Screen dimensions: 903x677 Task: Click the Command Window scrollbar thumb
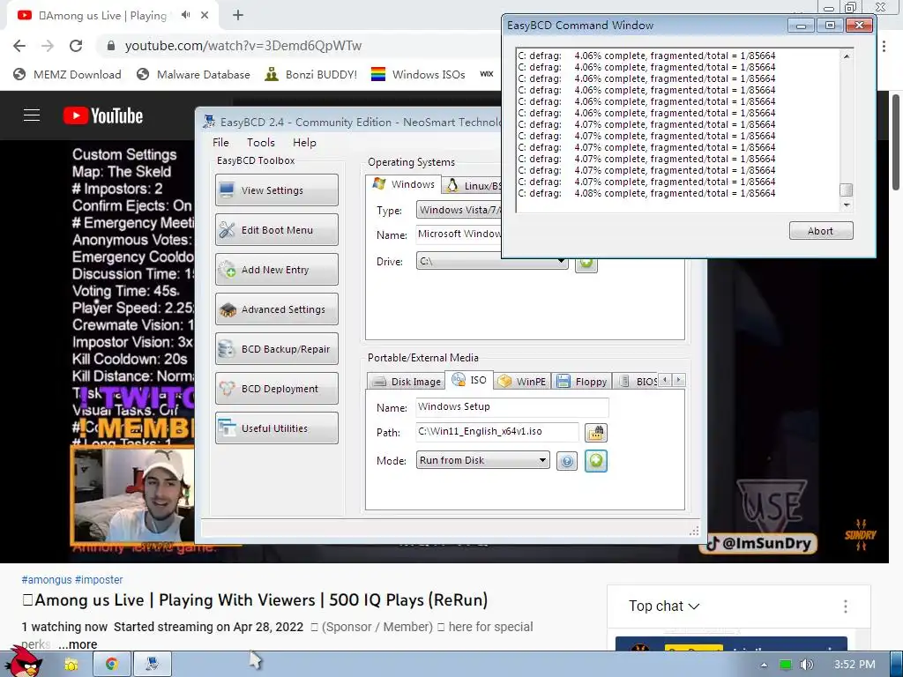[x=846, y=190]
